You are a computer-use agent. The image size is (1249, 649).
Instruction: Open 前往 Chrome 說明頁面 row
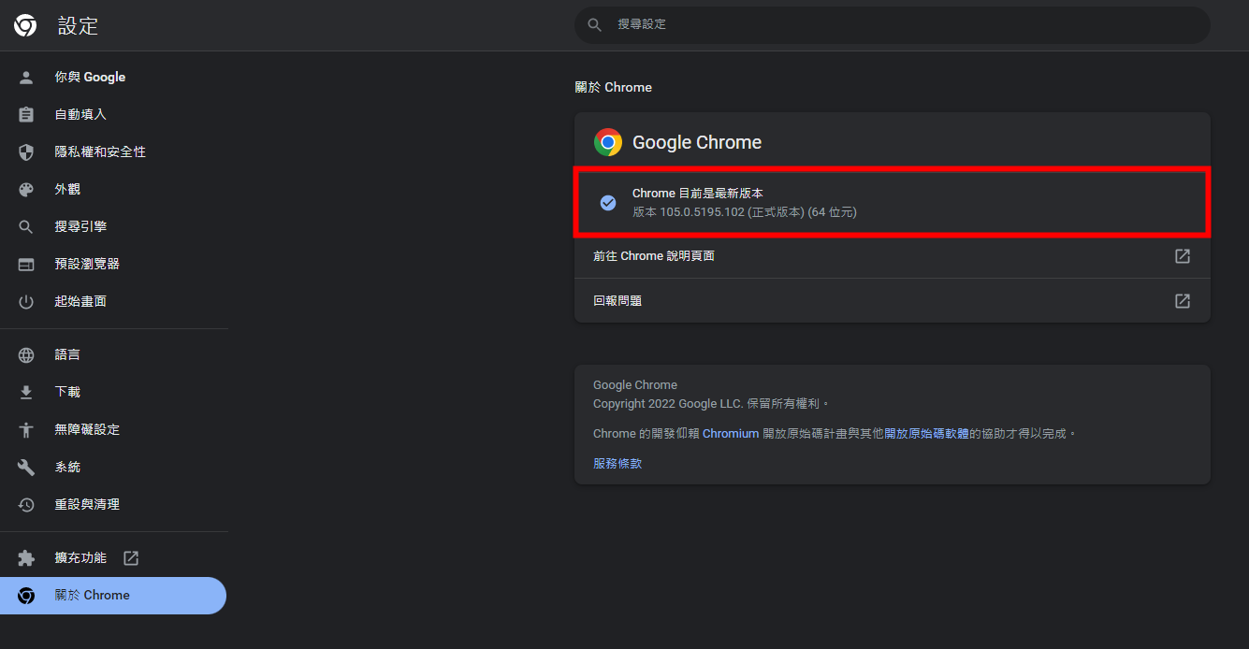[893, 256]
